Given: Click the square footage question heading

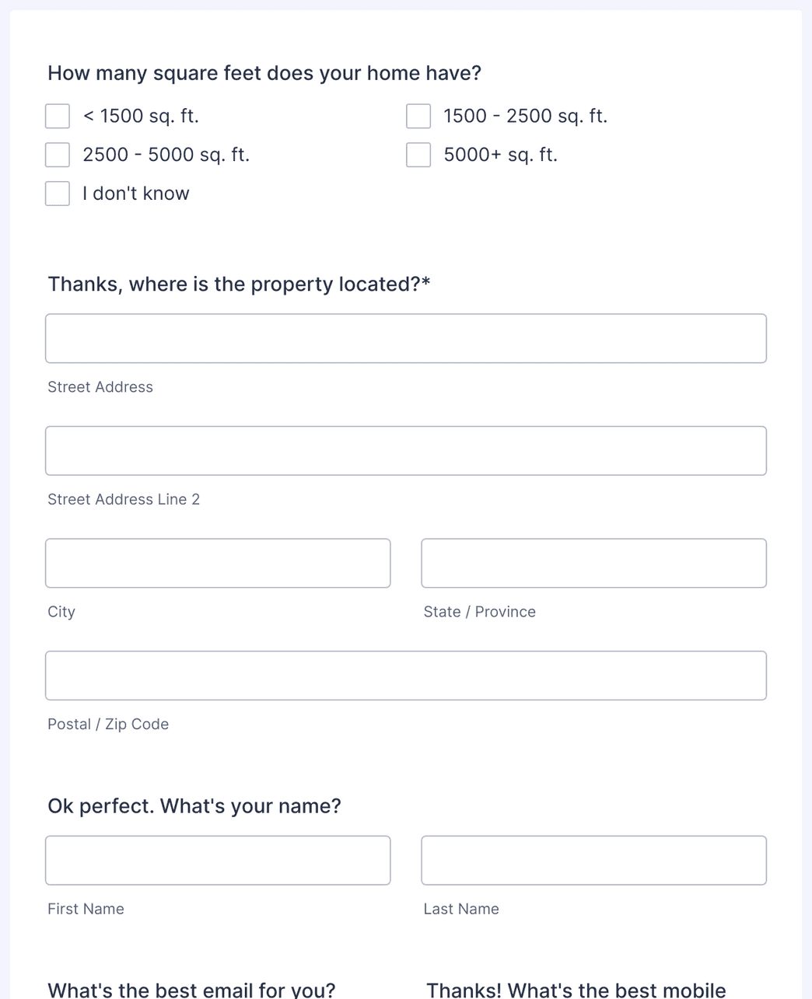Looking at the screenshot, I should 264,72.
